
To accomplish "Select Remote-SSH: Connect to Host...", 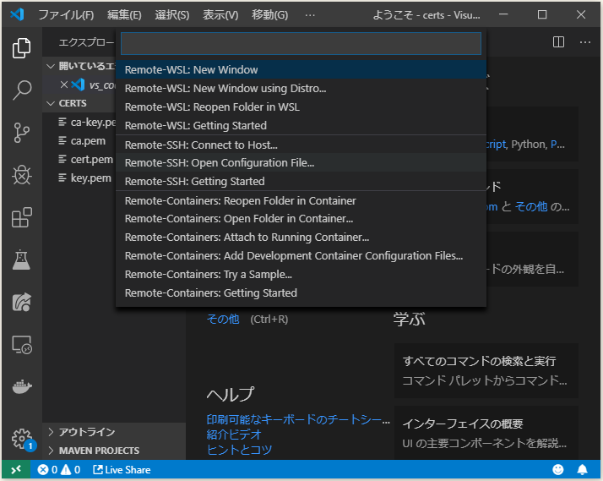I will 301,145.
